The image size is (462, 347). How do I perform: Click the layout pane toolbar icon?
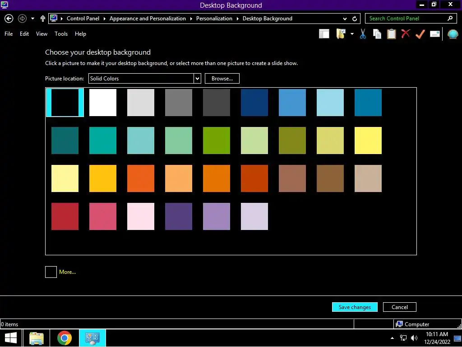pyautogui.click(x=324, y=34)
